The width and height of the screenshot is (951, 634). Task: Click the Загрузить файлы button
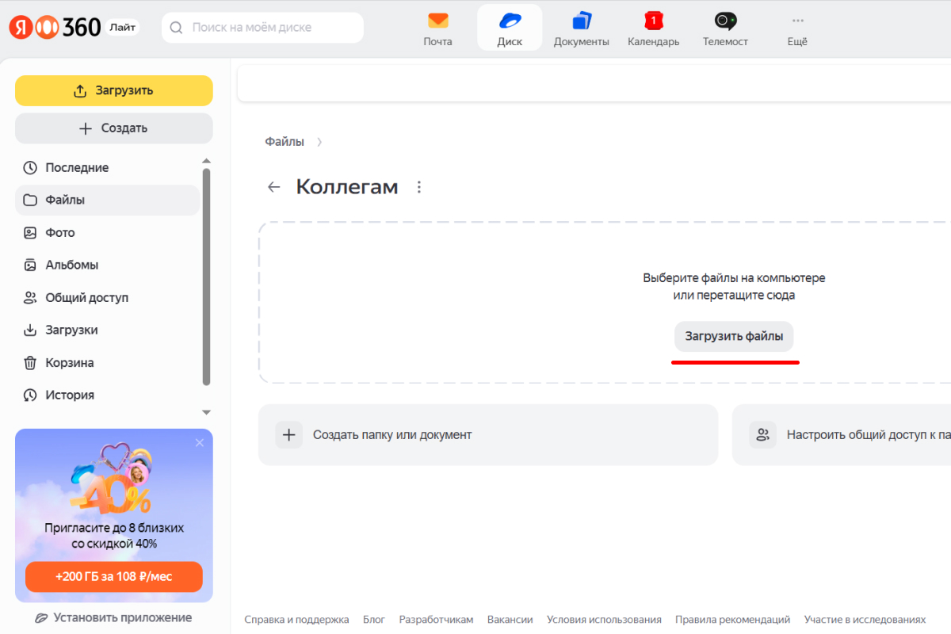point(734,336)
